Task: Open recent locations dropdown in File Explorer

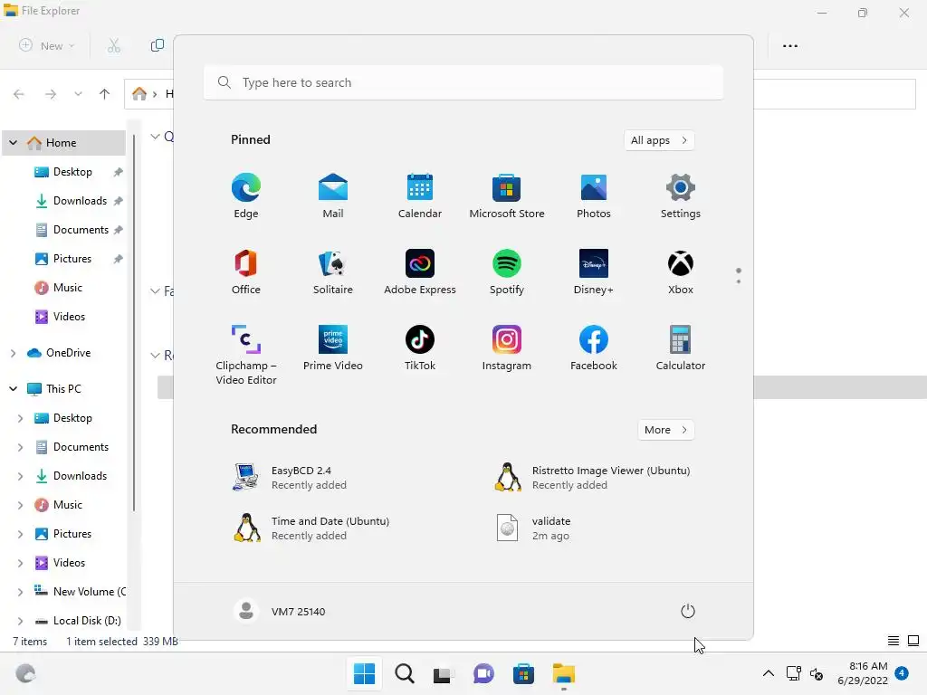Action: point(78,94)
